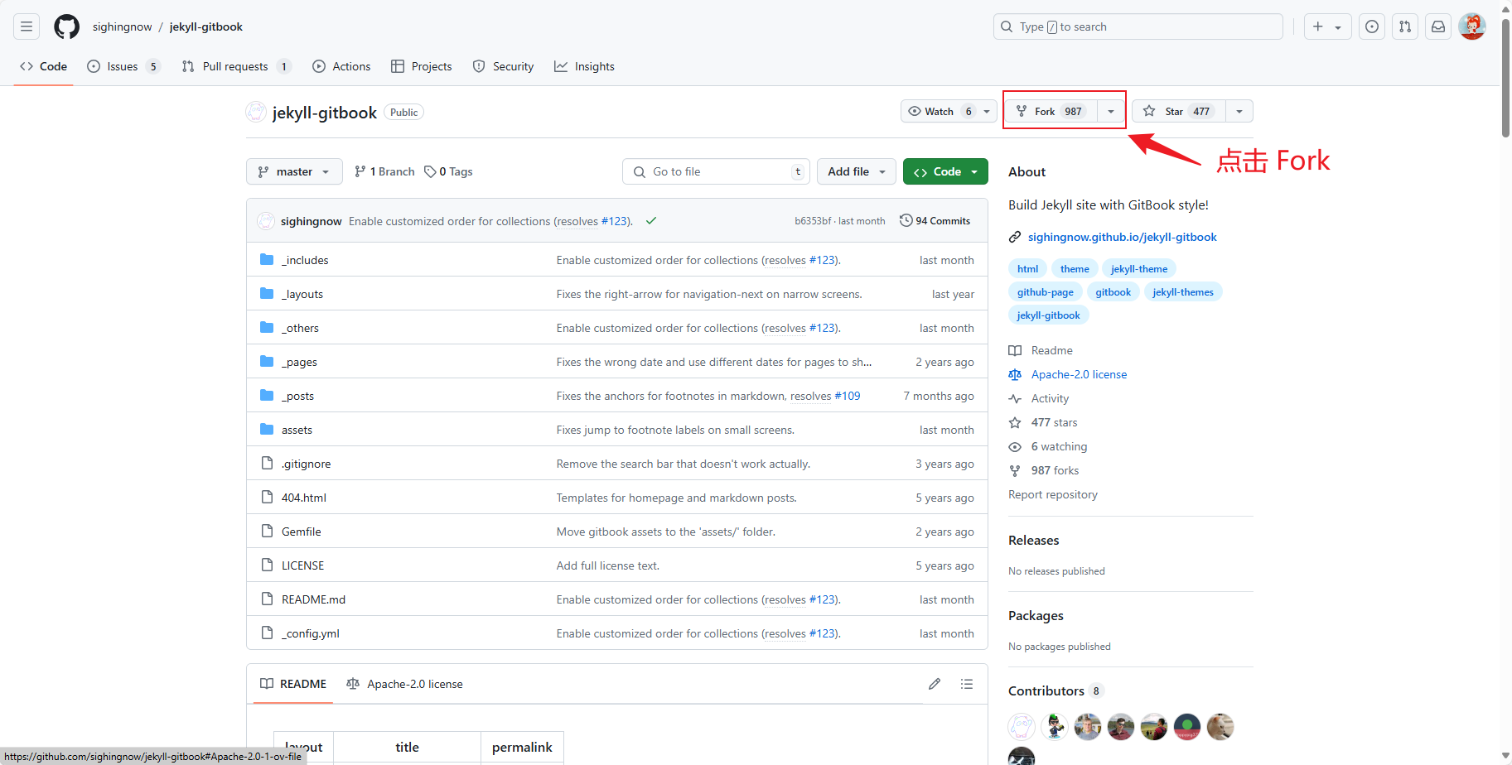
Task: Open the Gemfile file
Action: pyautogui.click(x=302, y=532)
